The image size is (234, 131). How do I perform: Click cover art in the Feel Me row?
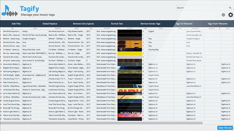(130, 86)
